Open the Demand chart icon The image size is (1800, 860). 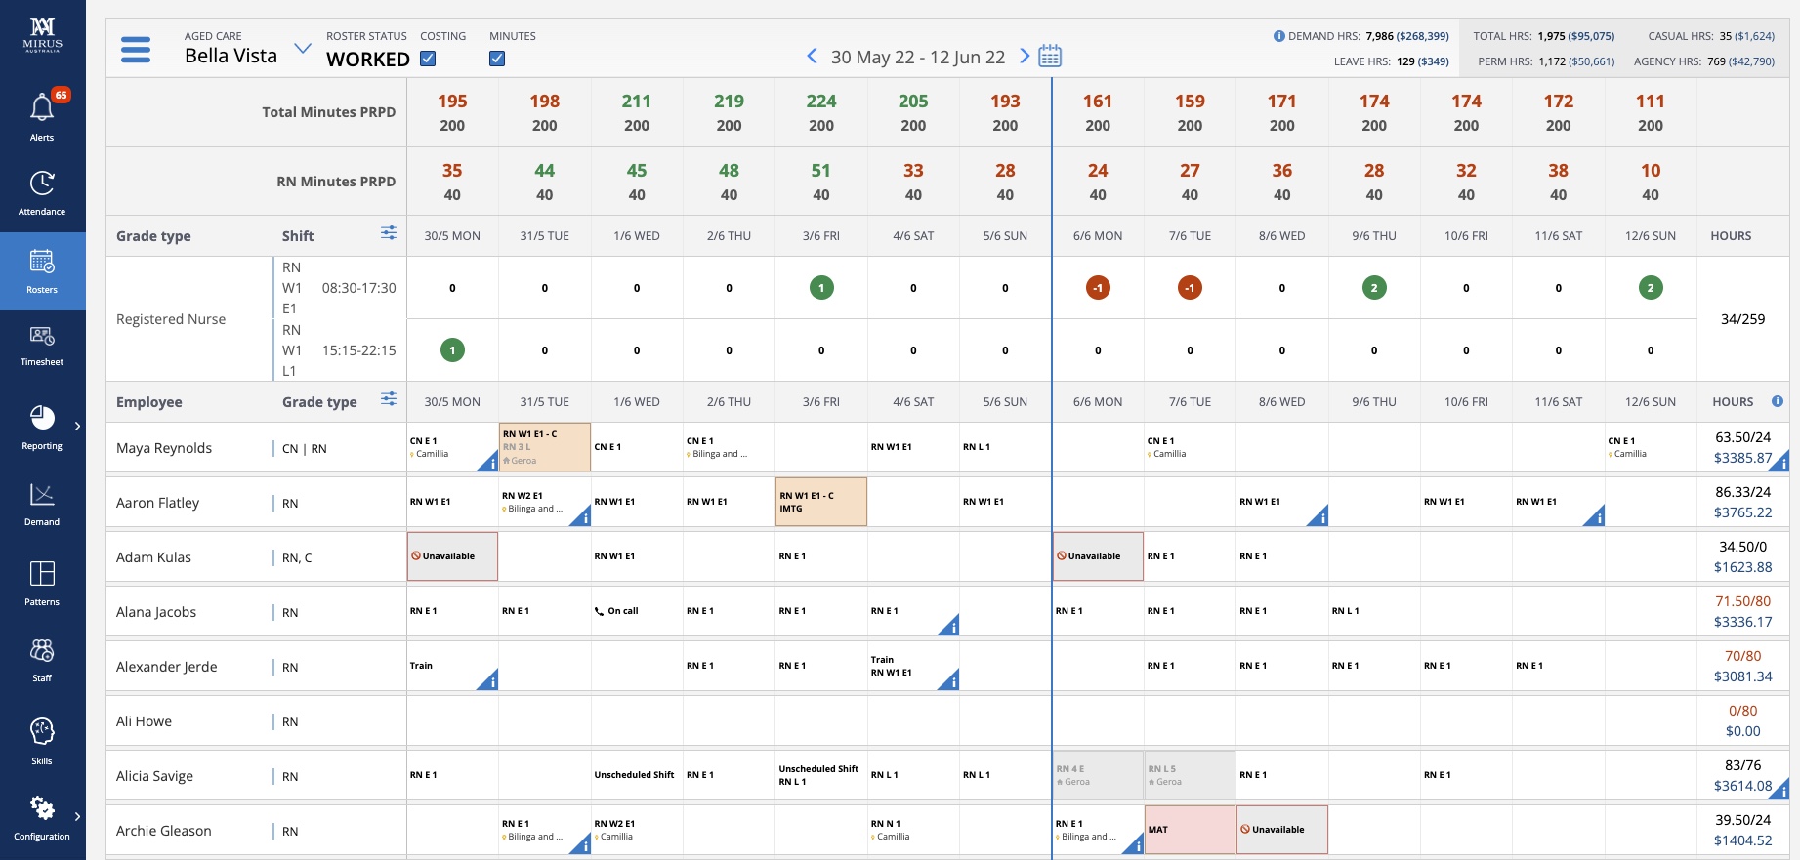point(42,494)
